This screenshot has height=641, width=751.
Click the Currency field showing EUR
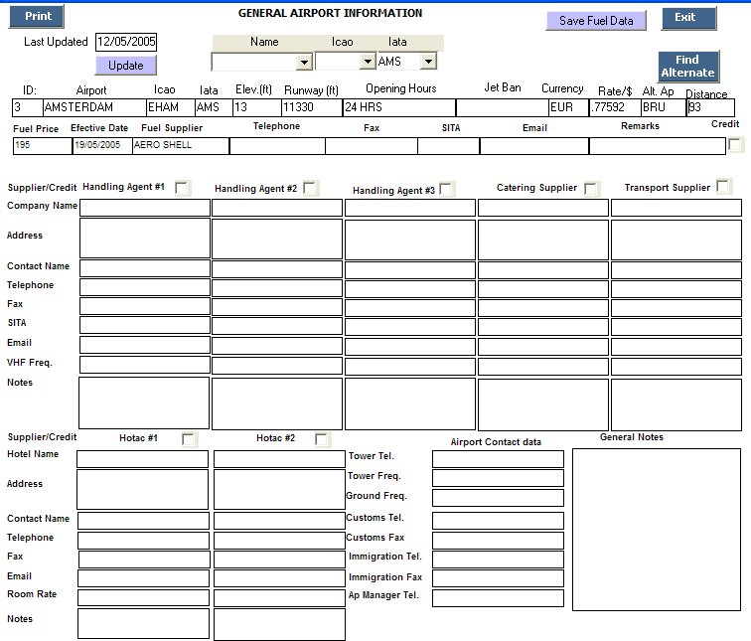click(x=568, y=107)
